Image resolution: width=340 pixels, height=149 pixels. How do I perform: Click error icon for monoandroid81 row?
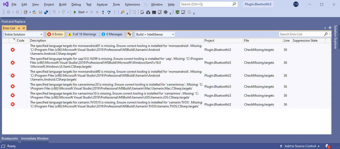13,50
